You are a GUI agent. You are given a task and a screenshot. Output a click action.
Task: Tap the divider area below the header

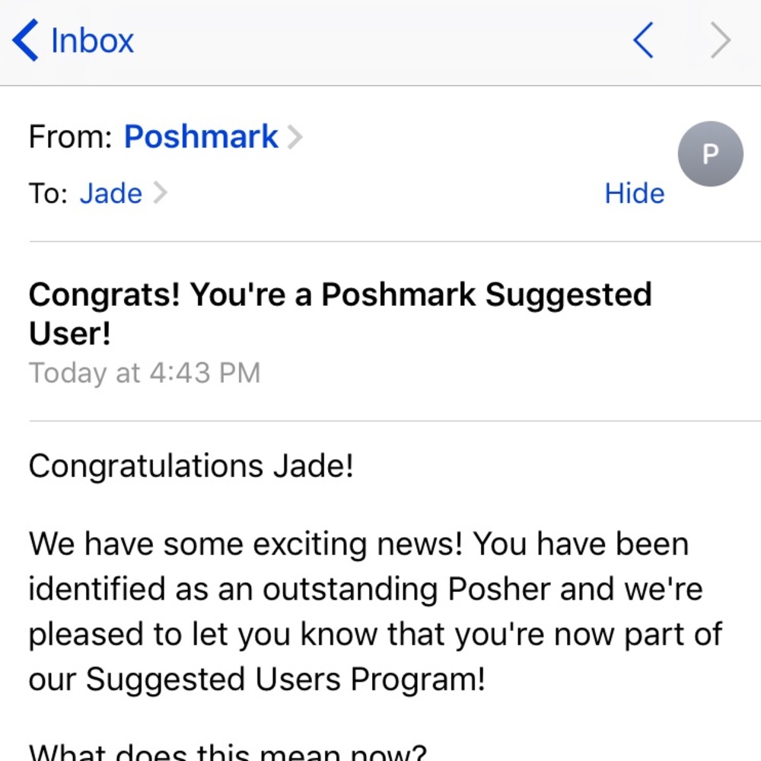tap(380, 242)
